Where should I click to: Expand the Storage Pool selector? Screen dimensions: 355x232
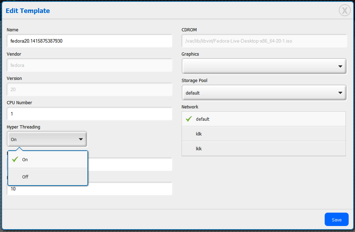(x=264, y=93)
